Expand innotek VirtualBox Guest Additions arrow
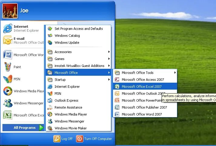 point(109,65)
